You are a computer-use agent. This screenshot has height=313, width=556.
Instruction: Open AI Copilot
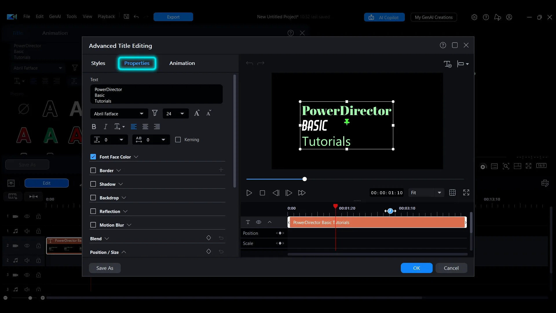coord(384,17)
